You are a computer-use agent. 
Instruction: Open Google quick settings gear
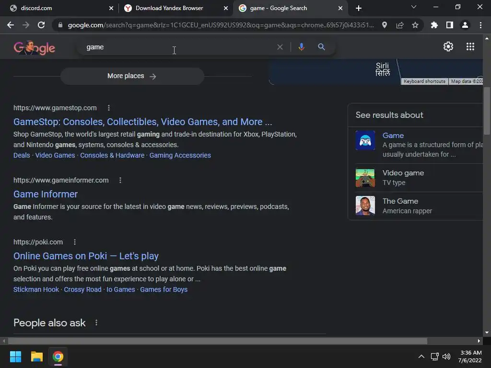448,46
